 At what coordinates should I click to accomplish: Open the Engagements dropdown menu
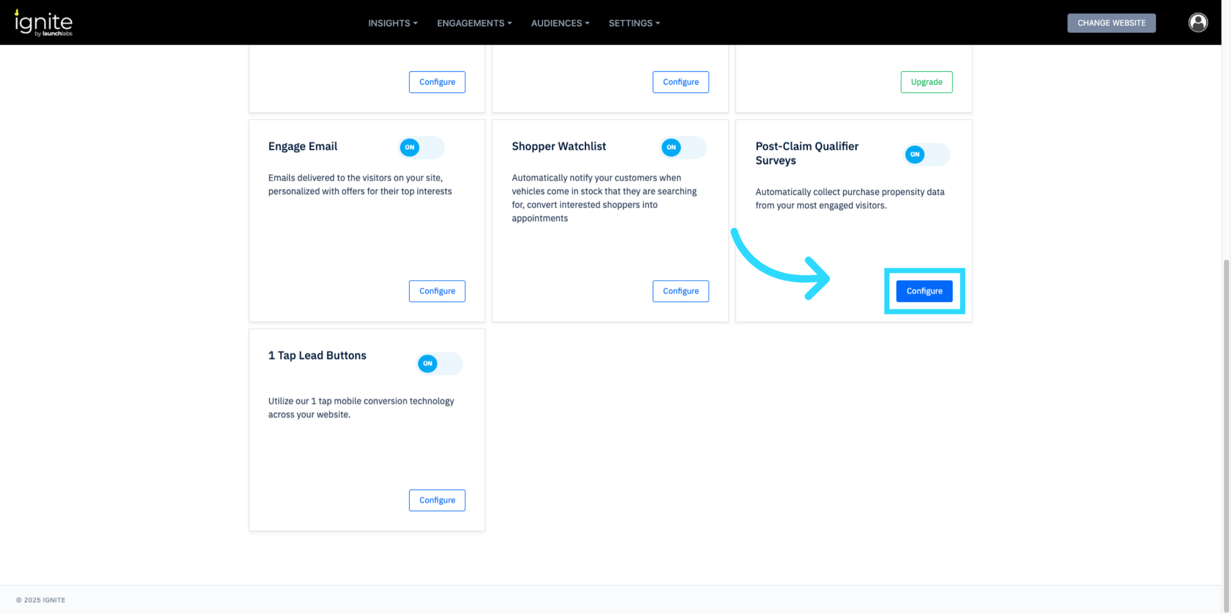click(x=474, y=23)
